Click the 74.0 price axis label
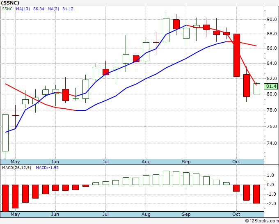Image resolution: width=279 pixels, height=224 pixels. [272, 144]
